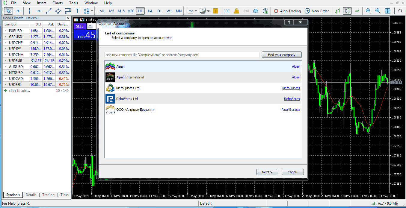Viewport: 406px width, 208px height.
Task: Open the RoboForex link
Action: [x=292, y=99]
